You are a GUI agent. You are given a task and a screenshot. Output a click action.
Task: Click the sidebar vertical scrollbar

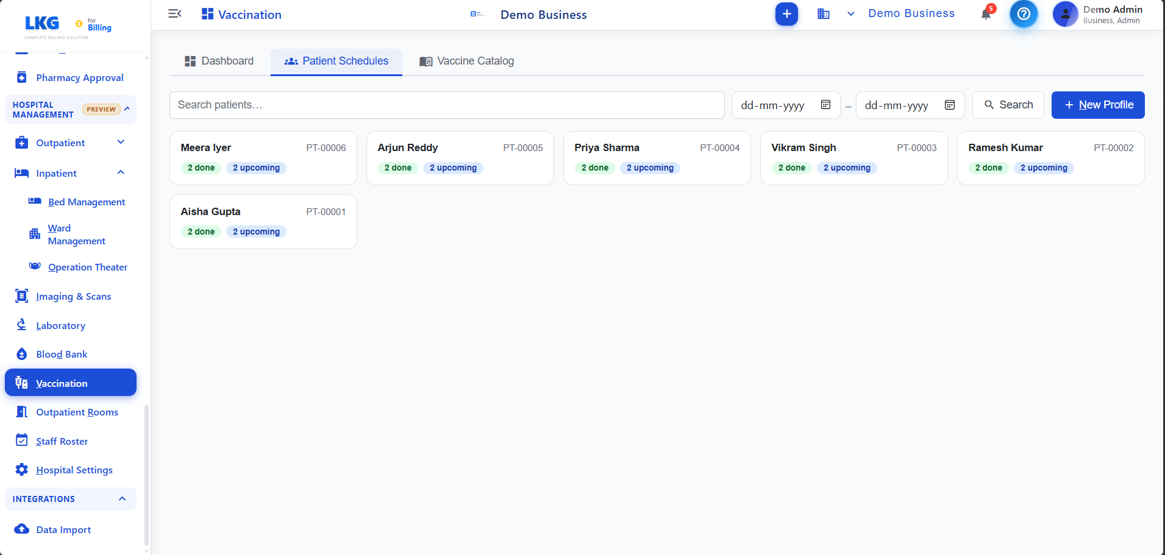[x=146, y=475]
